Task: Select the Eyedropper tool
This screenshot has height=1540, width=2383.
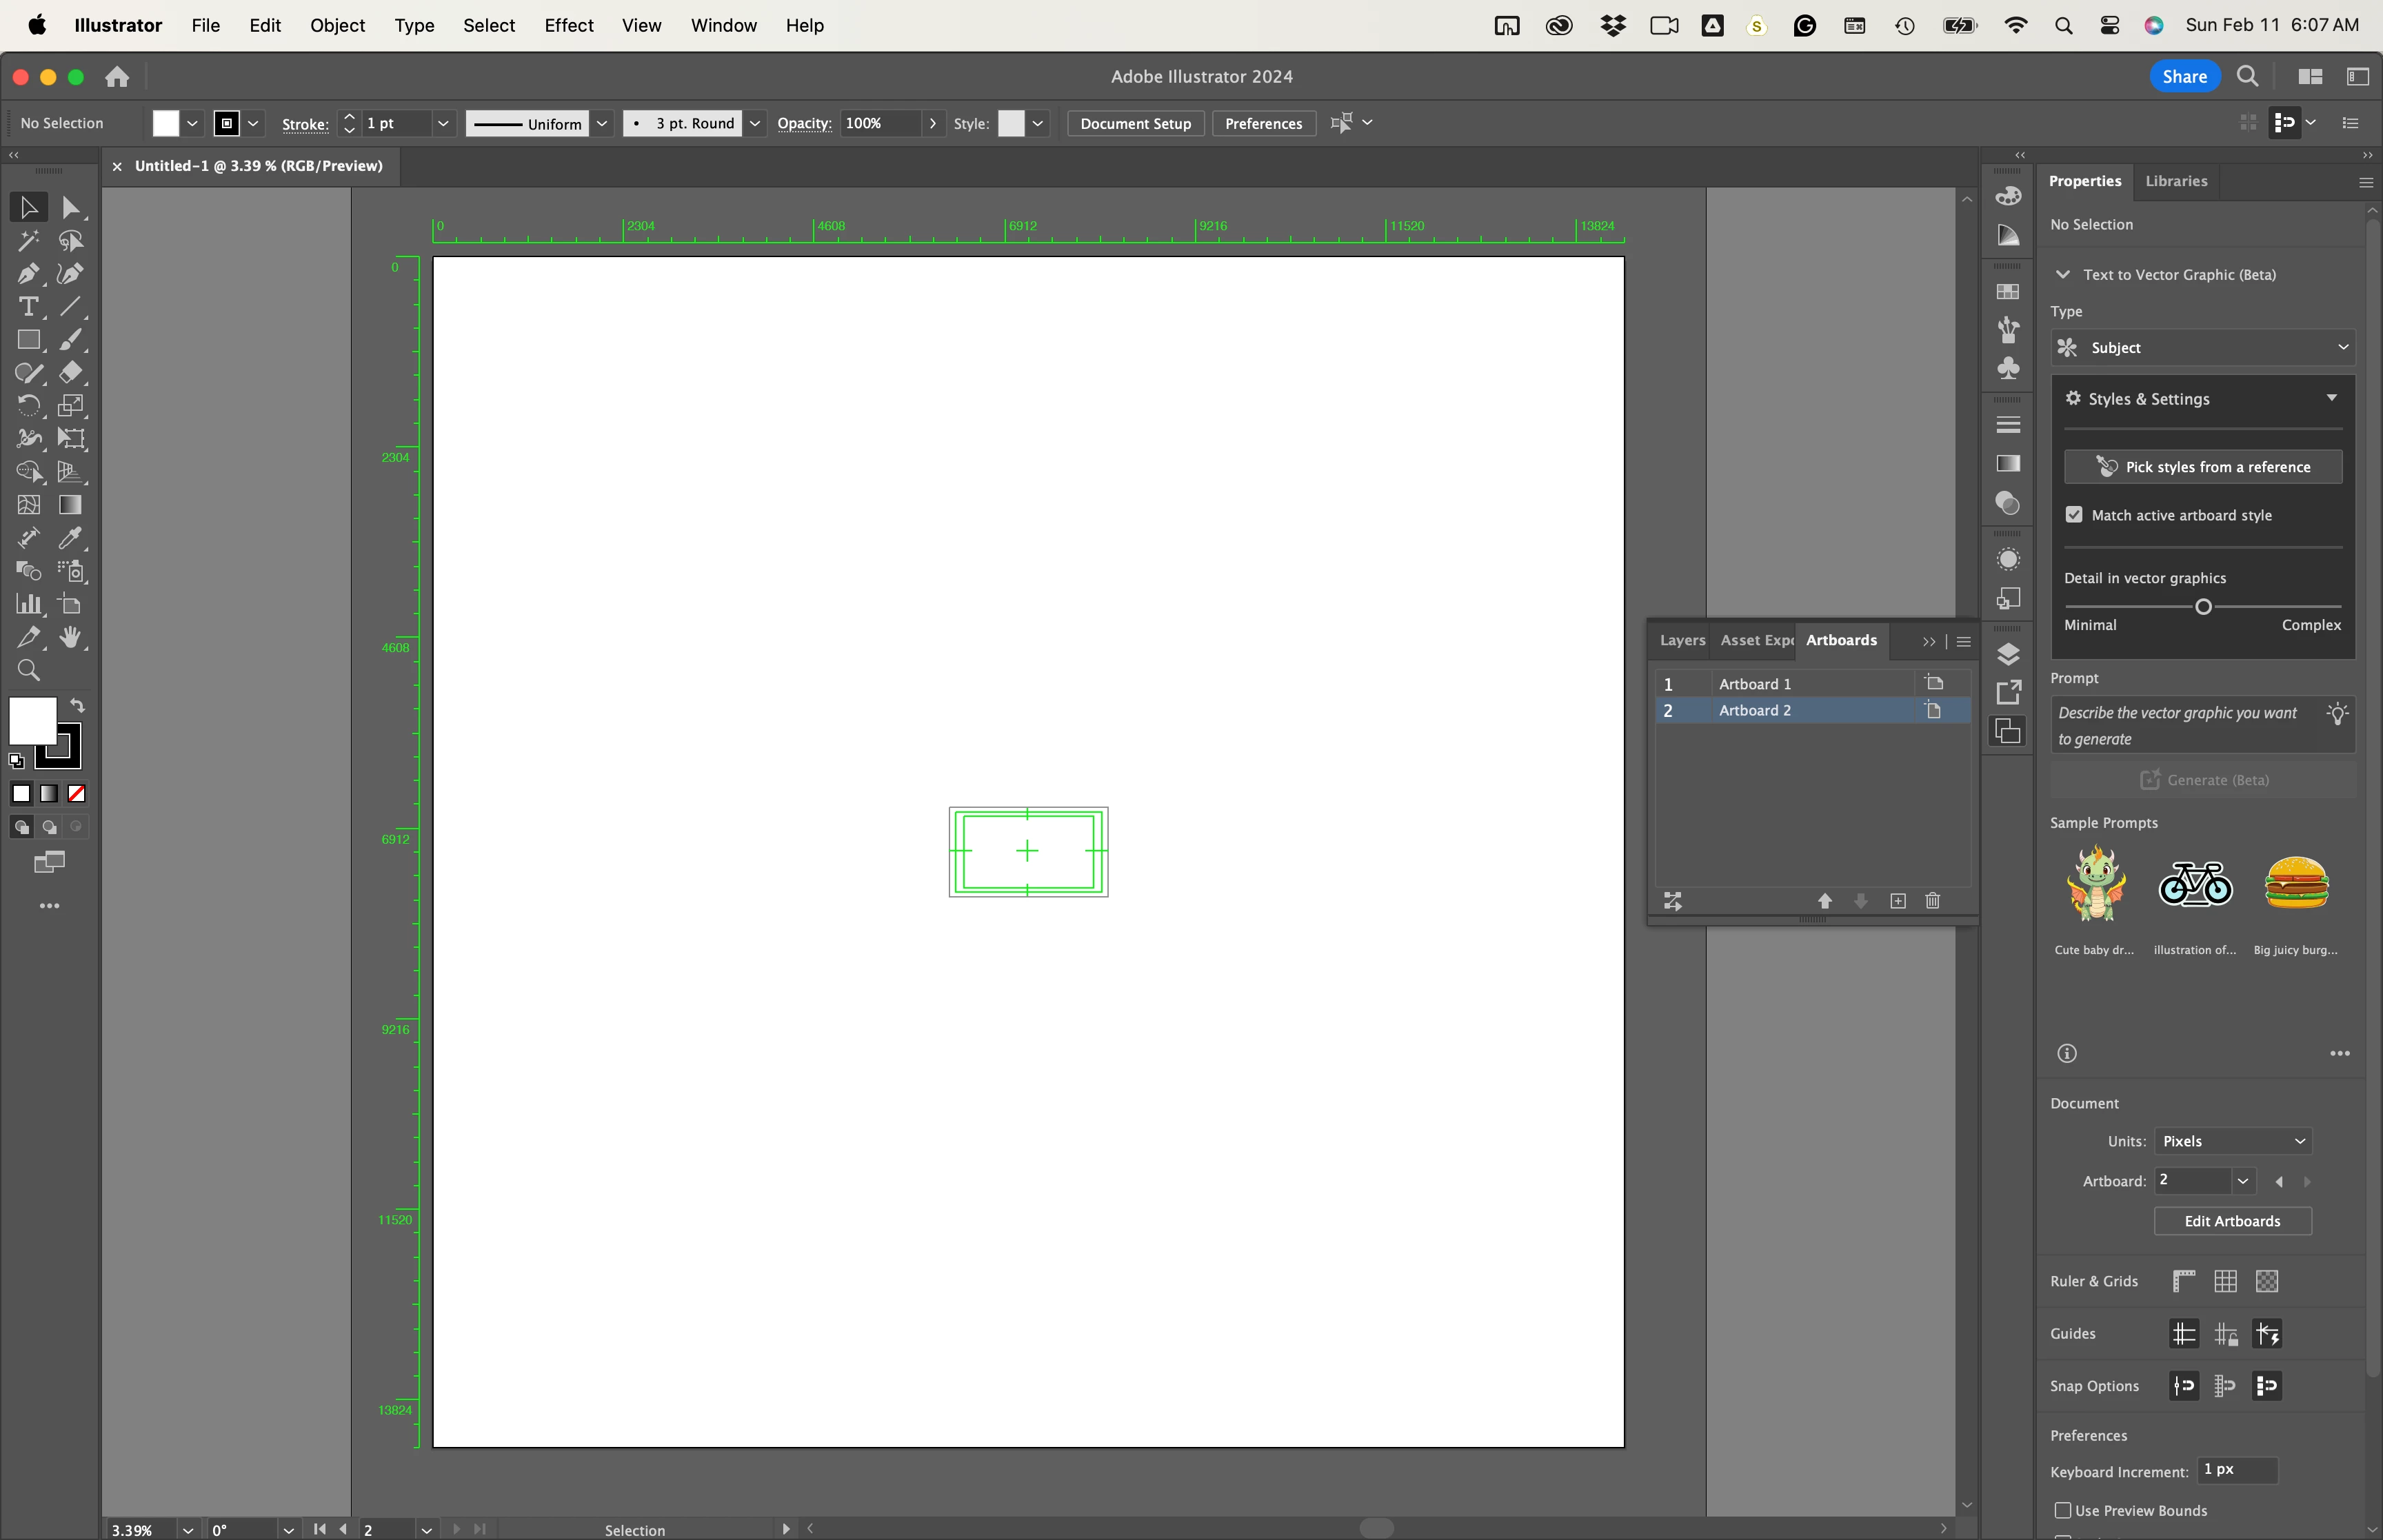Action: [x=70, y=539]
